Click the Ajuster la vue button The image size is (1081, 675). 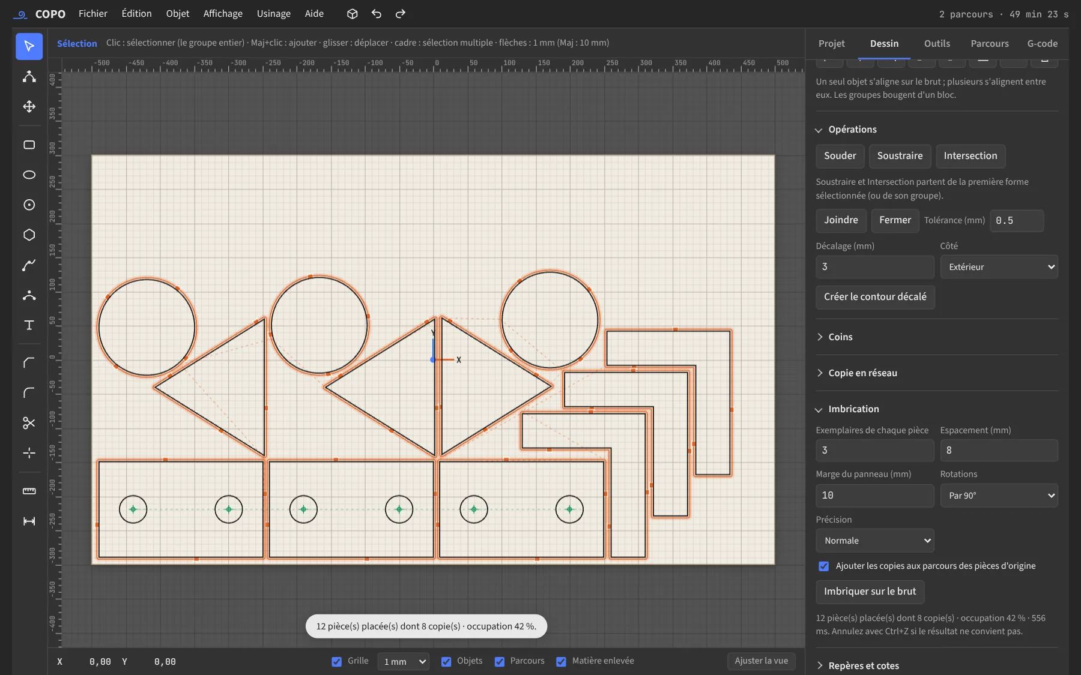pos(762,661)
